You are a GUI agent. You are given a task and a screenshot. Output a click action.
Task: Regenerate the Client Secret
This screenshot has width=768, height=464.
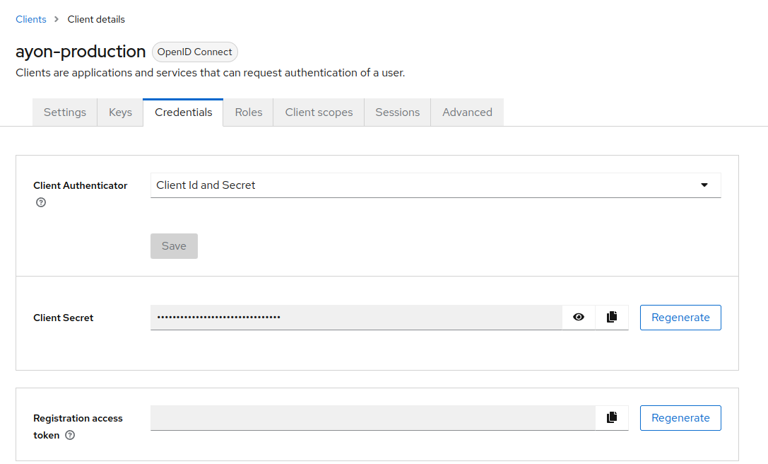[680, 318]
